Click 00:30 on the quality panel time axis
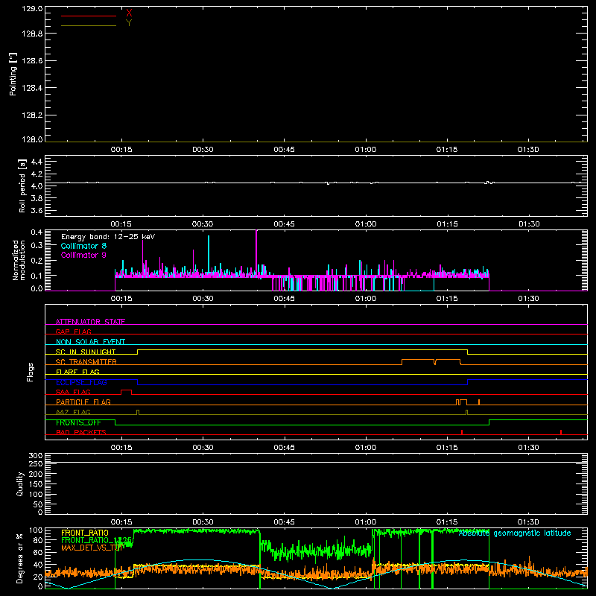This screenshot has height=596, width=596. [203, 522]
